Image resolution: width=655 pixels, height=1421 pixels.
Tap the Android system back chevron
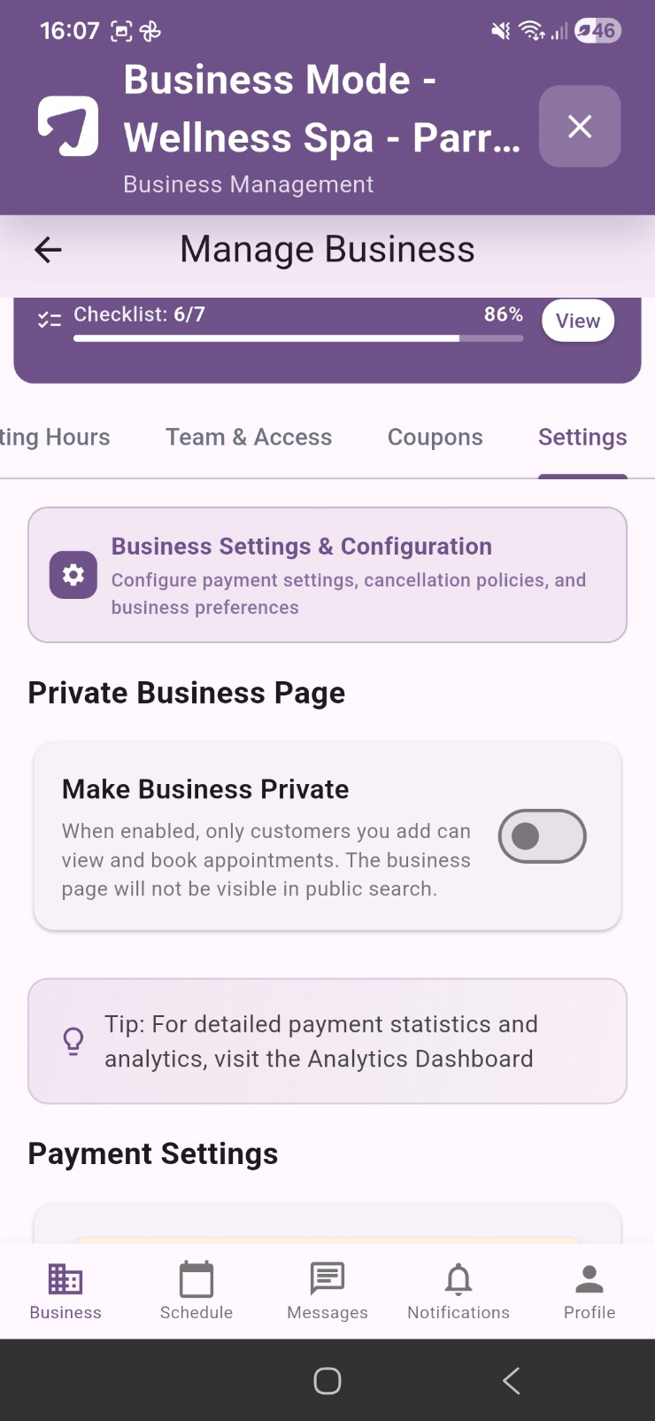pos(511,1380)
